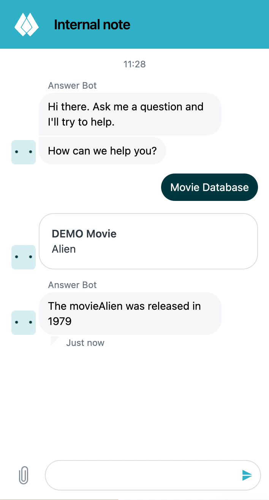Open the DEMO Movie Alien card
Screen dimensions: 269x500
click(149, 241)
